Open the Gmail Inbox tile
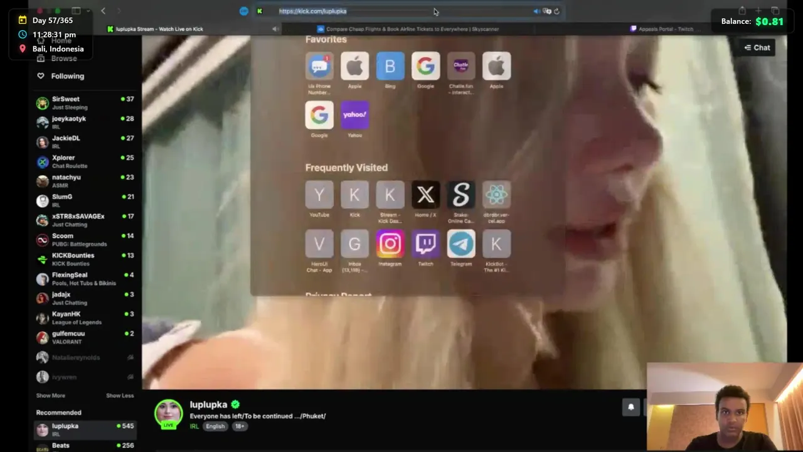Viewport: 803px width, 452px height. 354,244
